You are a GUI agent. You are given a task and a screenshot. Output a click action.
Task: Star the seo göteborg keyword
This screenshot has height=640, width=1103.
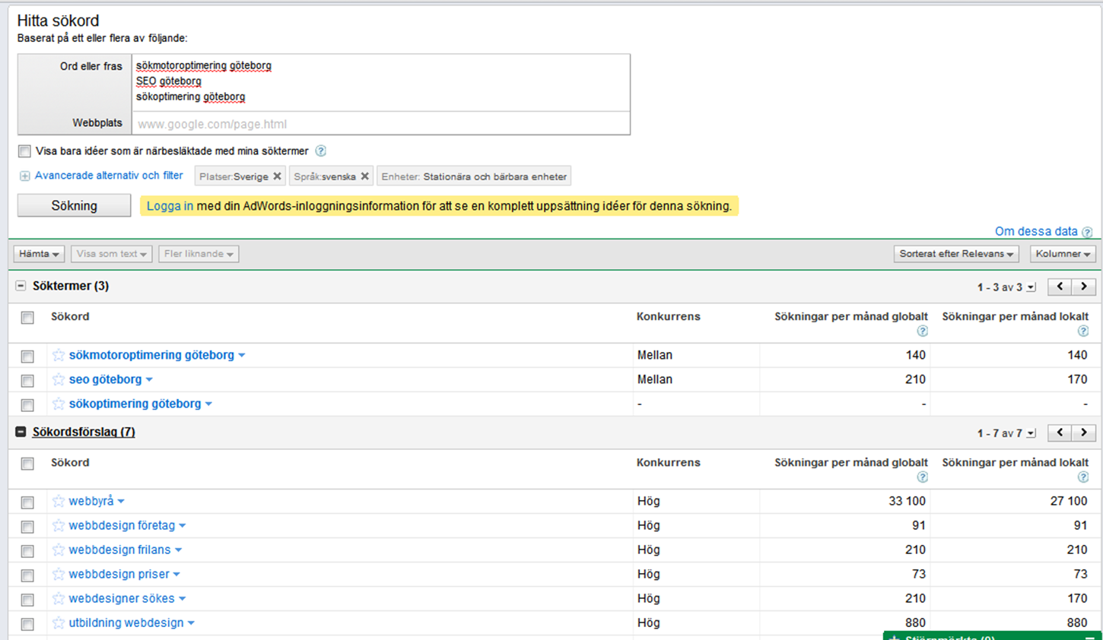[59, 379]
